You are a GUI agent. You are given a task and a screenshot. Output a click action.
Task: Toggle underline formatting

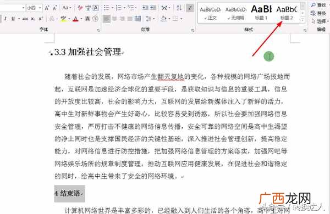click(x=13, y=19)
